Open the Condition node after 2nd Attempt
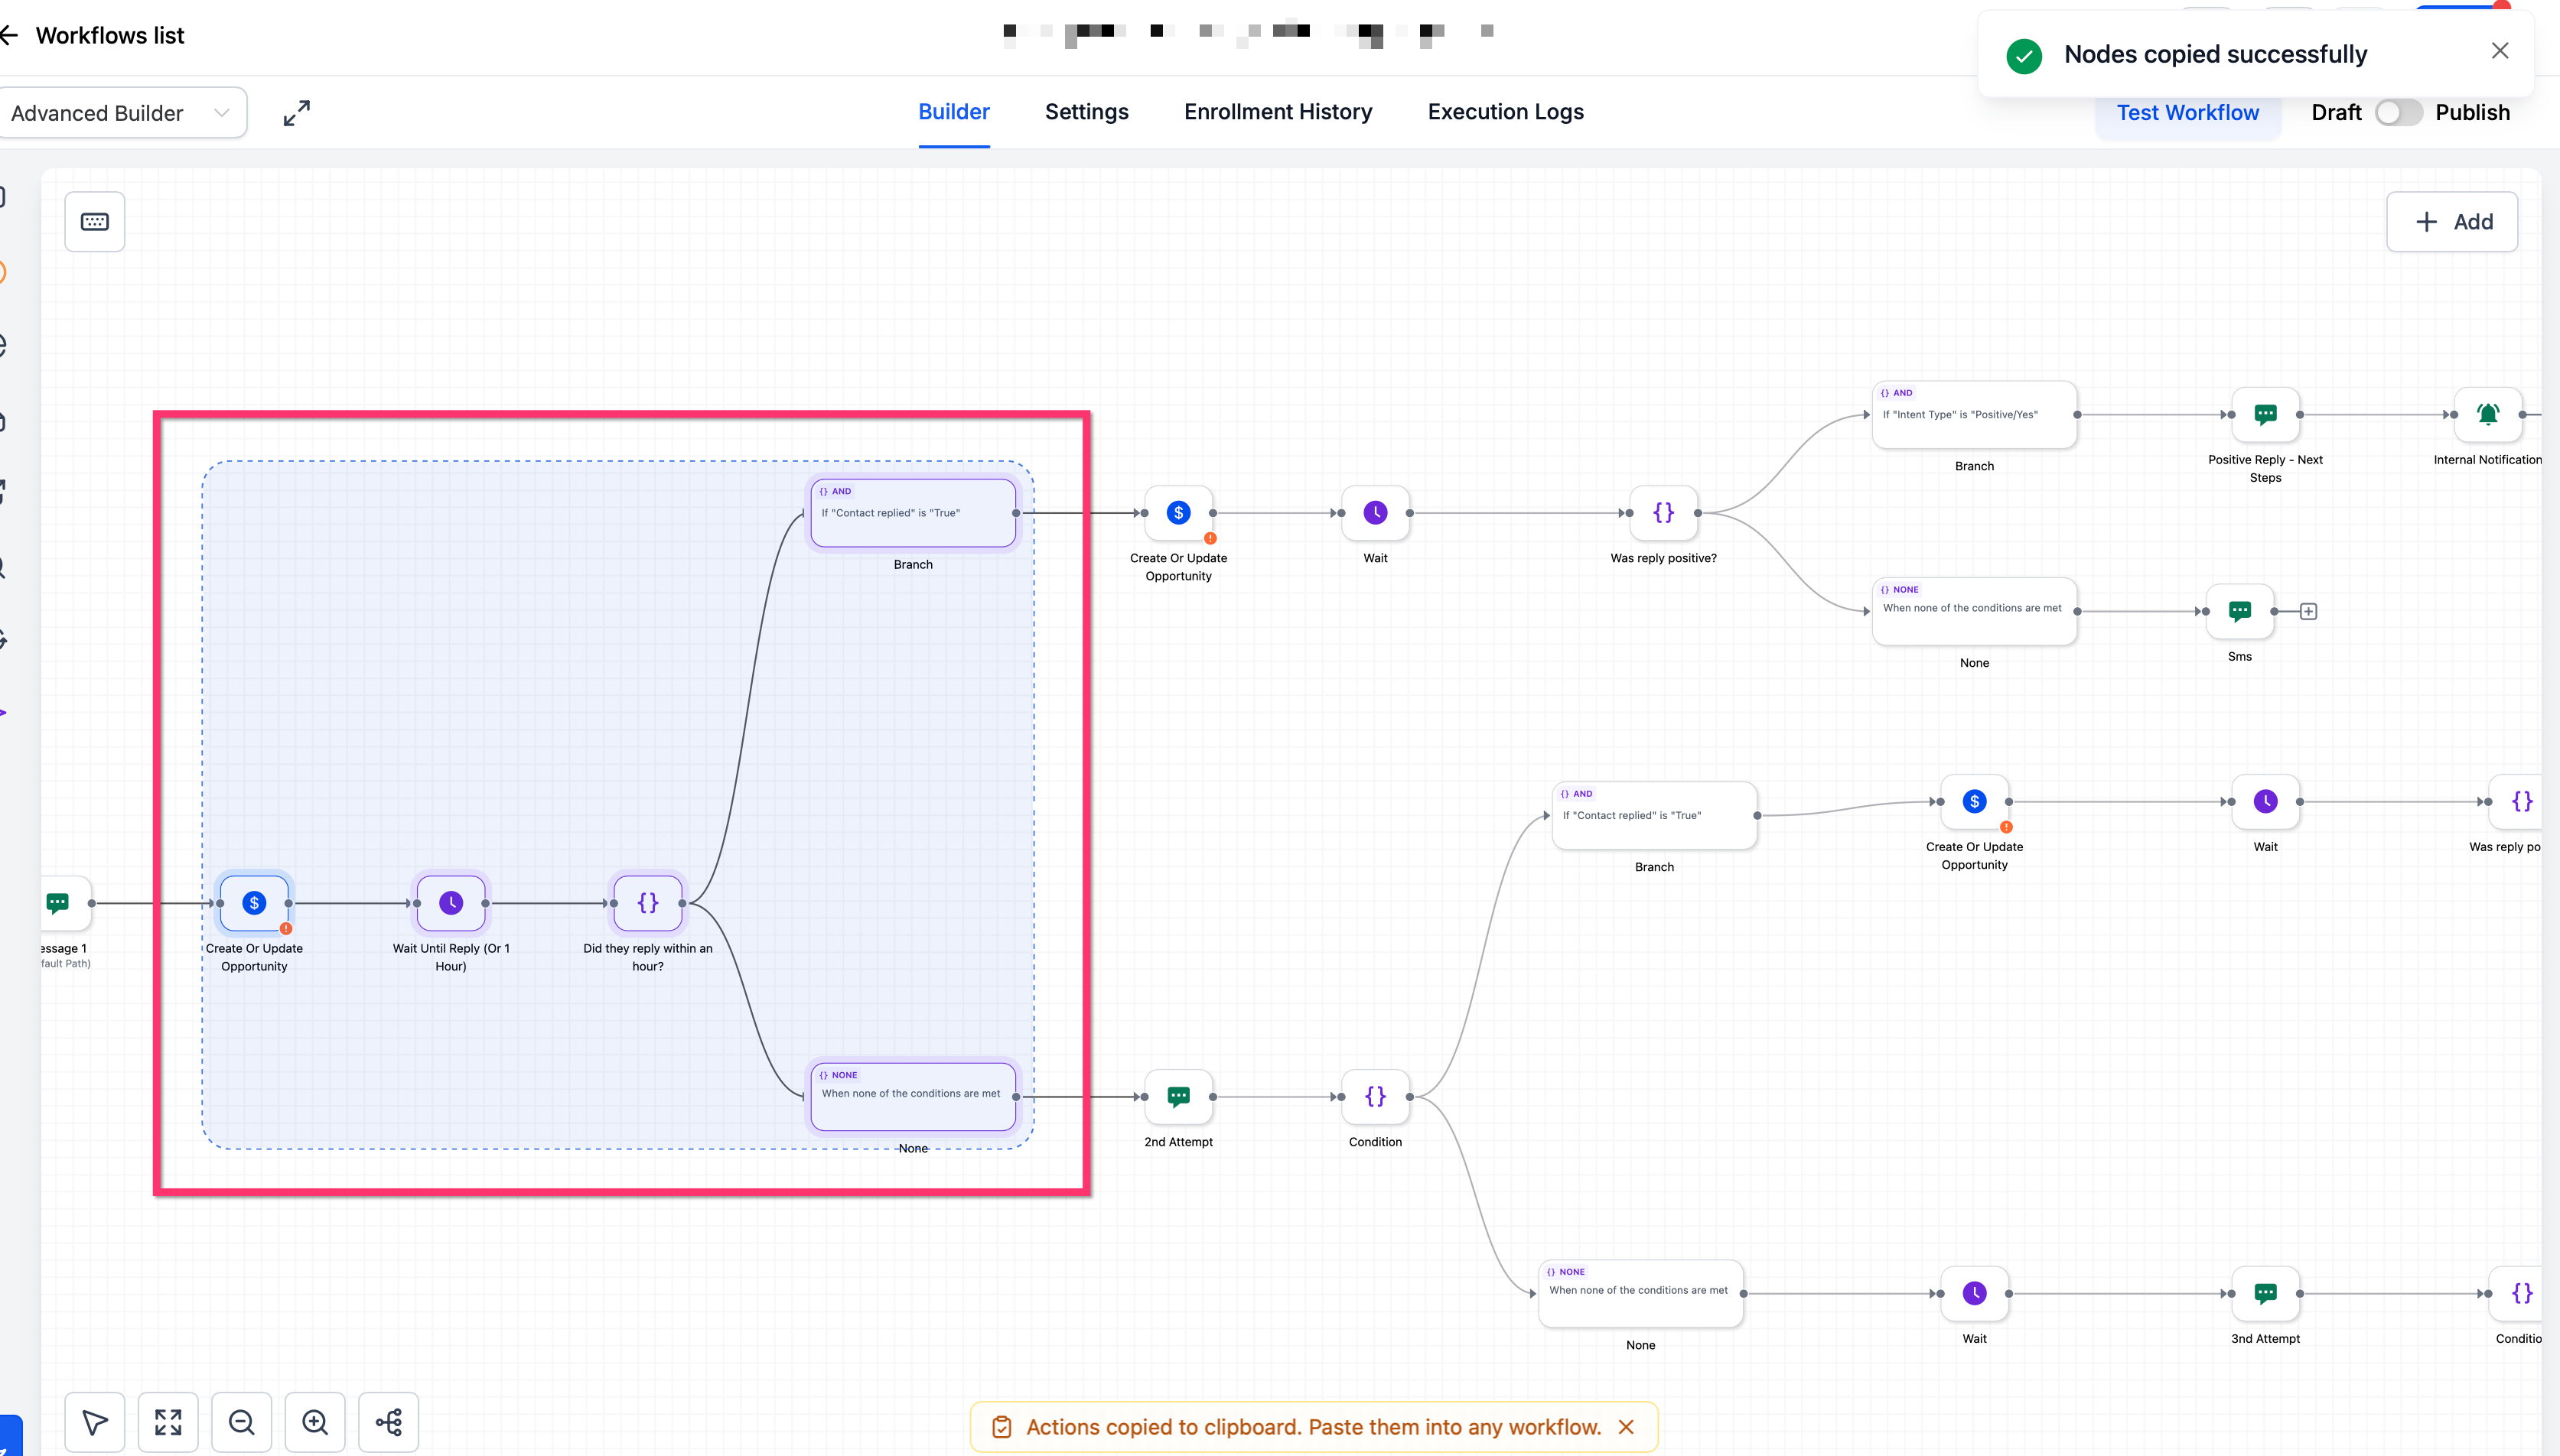 click(x=1376, y=1097)
